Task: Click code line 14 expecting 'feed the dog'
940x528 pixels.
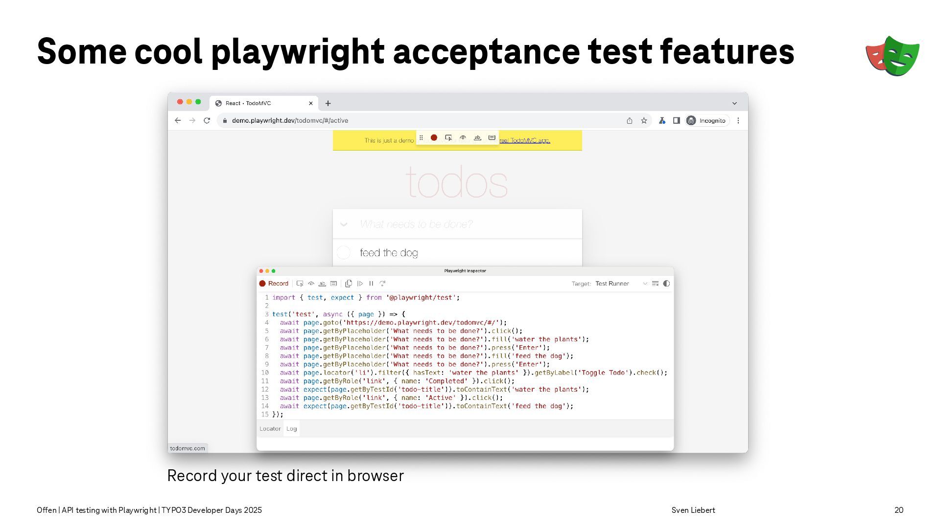Action: pos(426,406)
